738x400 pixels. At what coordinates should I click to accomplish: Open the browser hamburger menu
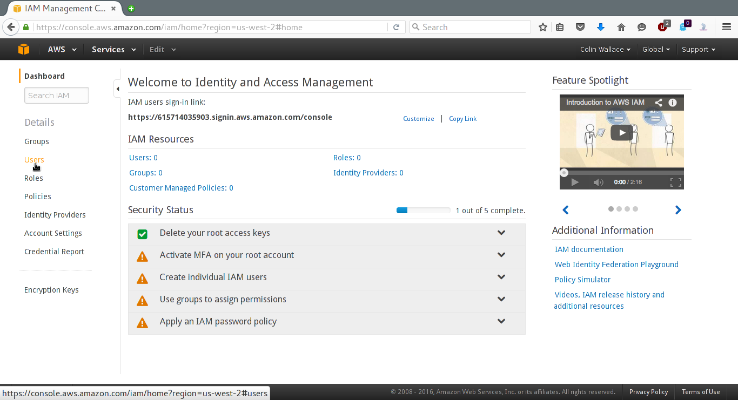pos(727,27)
